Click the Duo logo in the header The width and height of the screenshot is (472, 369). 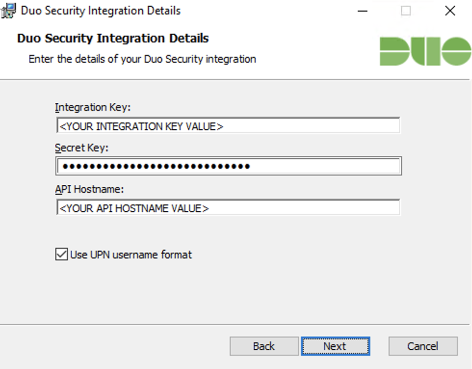(426, 50)
